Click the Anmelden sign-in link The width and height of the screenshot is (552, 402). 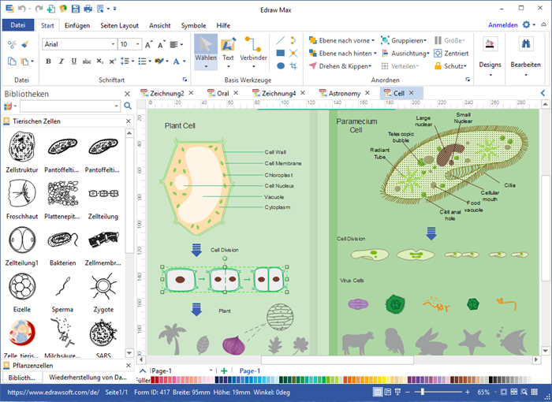coord(502,25)
